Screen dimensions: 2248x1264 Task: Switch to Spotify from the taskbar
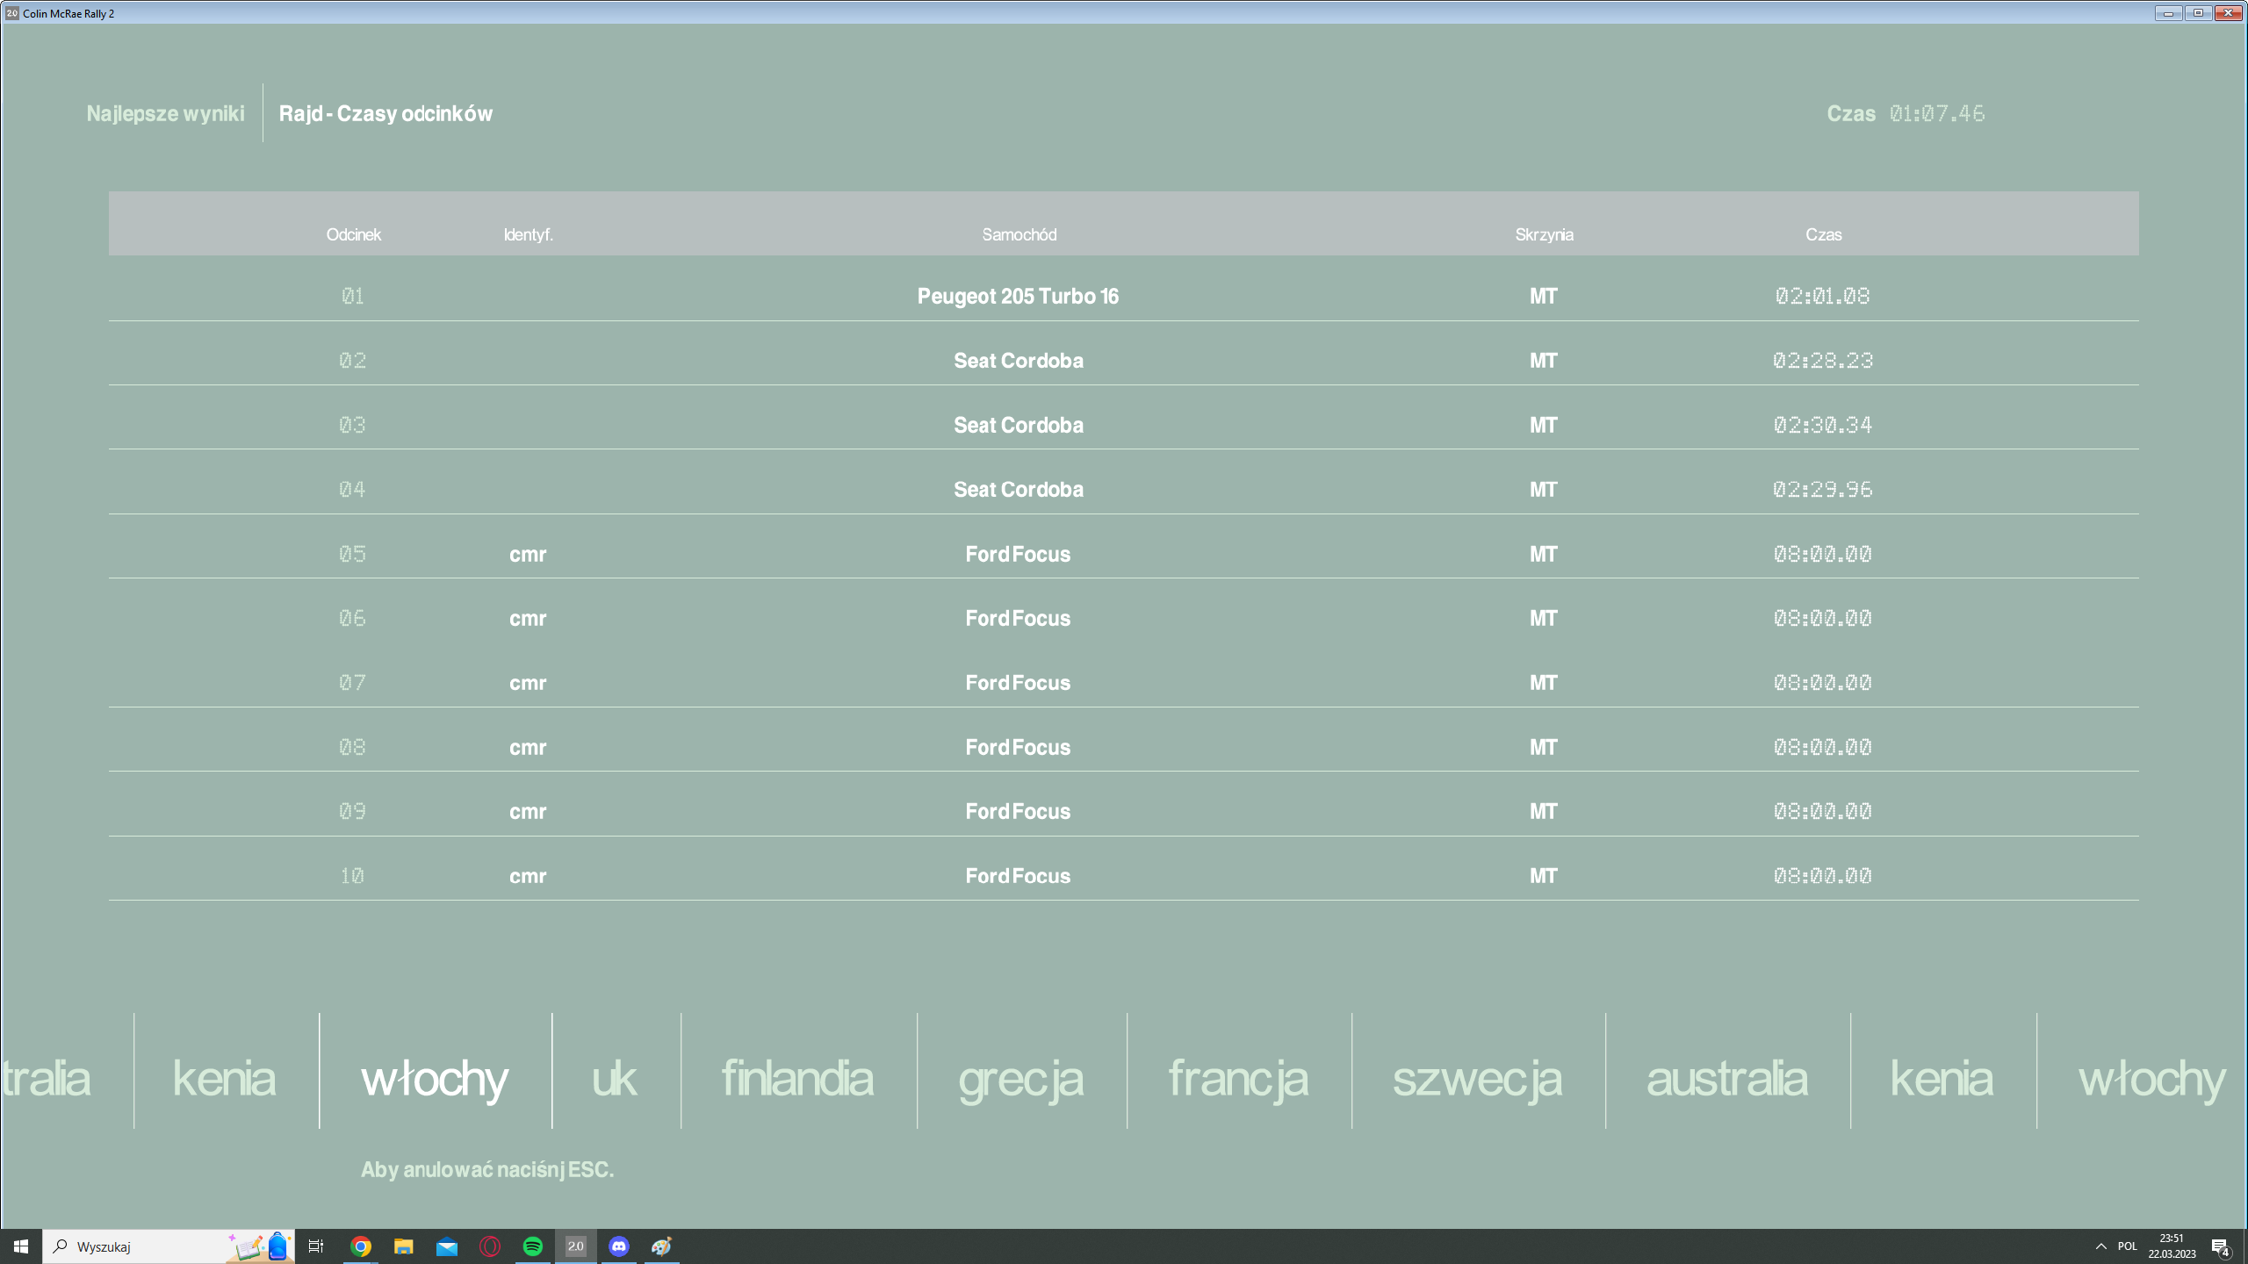pos(533,1246)
